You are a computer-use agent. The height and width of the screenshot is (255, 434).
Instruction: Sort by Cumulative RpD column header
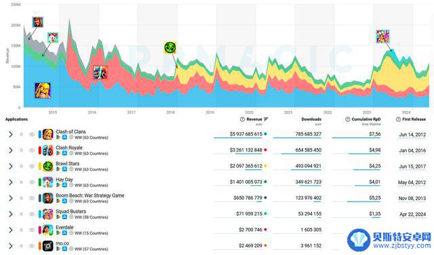tap(366, 119)
